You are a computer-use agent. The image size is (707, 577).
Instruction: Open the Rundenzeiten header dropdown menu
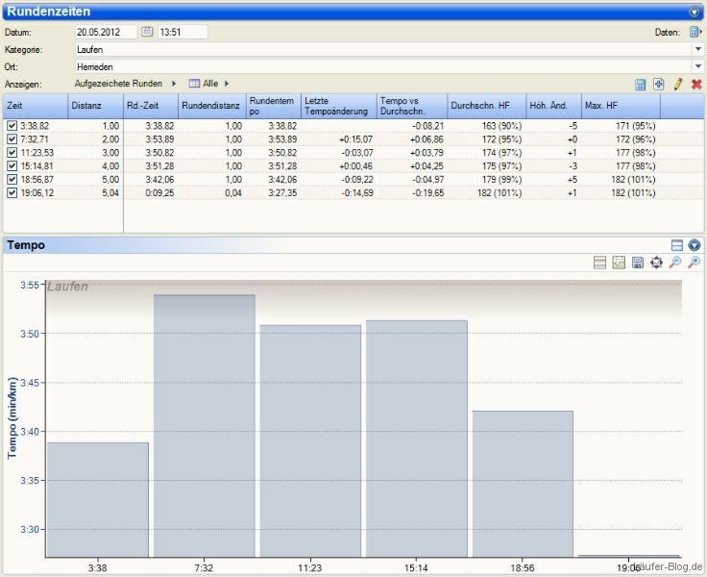tap(695, 12)
